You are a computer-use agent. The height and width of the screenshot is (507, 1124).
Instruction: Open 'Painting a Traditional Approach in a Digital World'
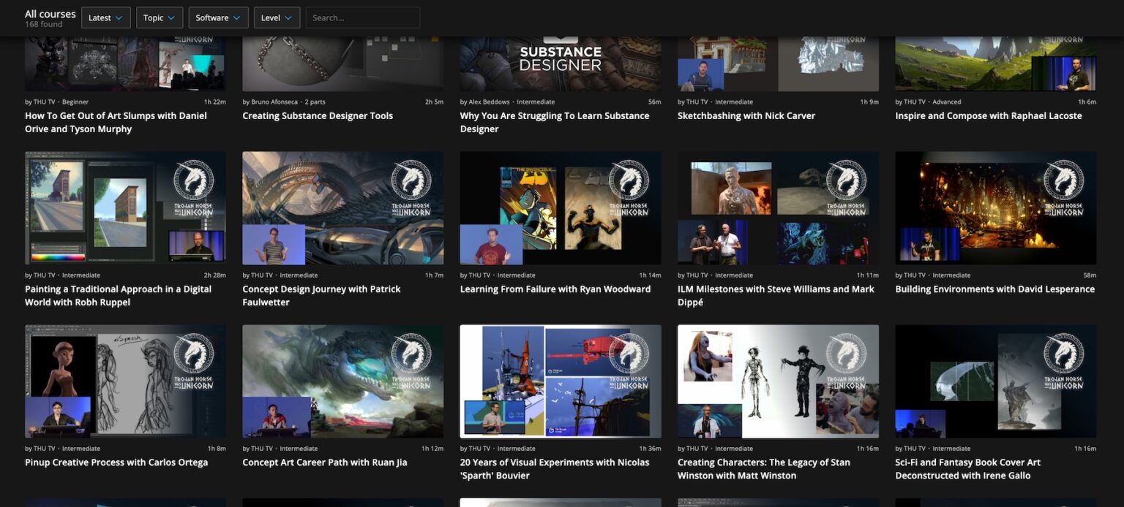[124, 295]
